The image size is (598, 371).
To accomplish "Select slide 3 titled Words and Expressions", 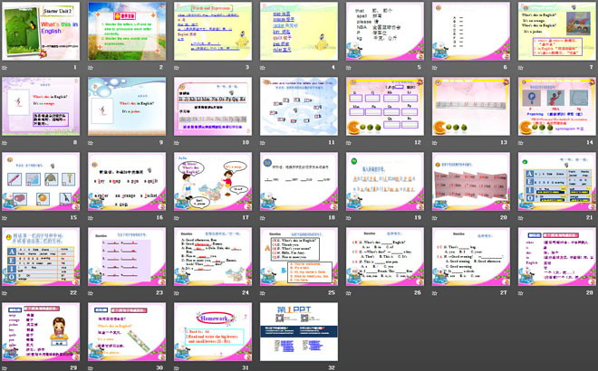I will pos(209,32).
